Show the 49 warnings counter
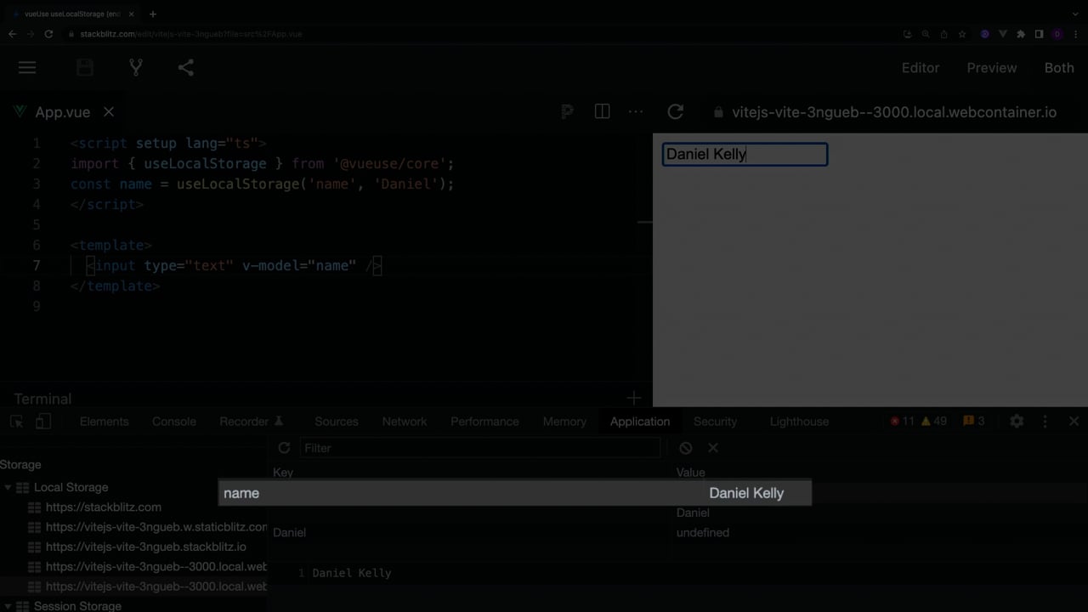Viewport: 1088px width, 612px height. 933,422
